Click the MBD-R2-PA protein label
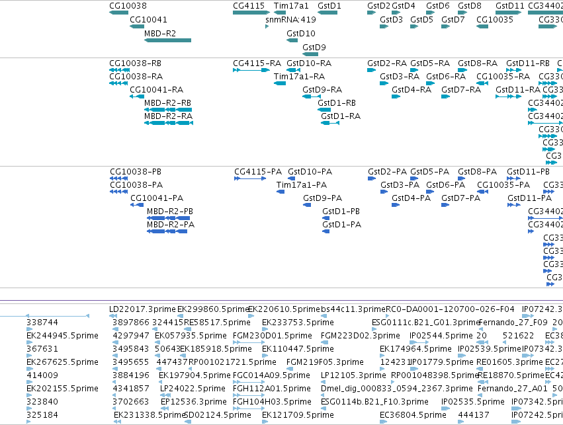This screenshot has height=425, width=563. 171,225
